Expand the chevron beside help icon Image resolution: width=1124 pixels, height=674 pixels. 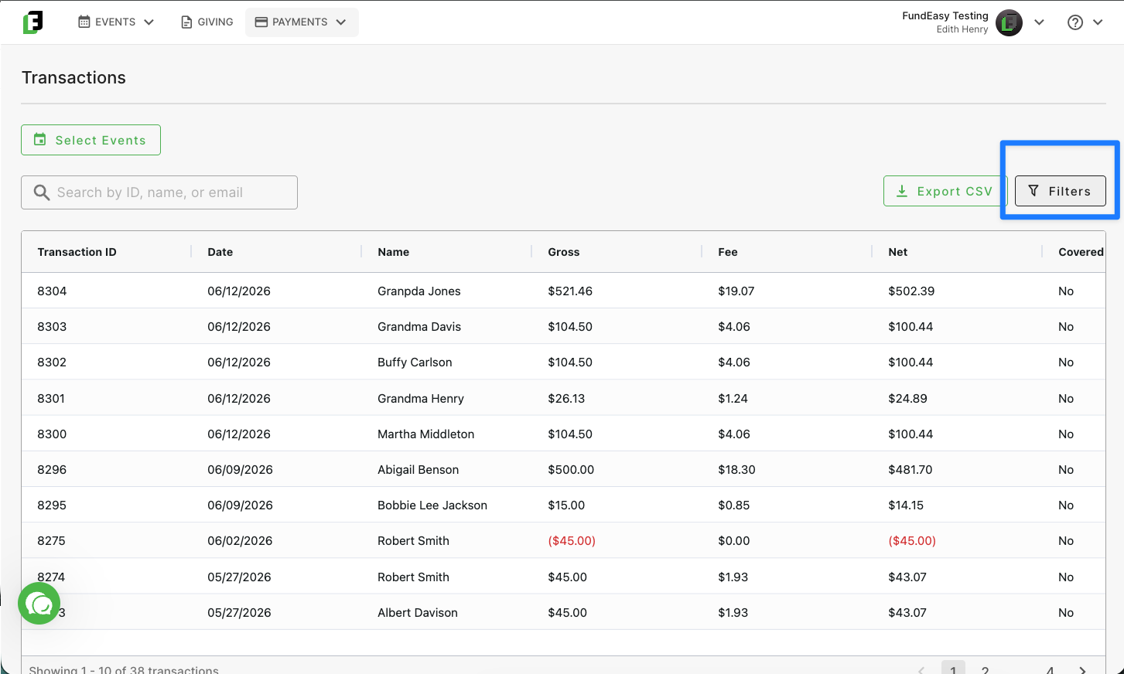click(1098, 22)
